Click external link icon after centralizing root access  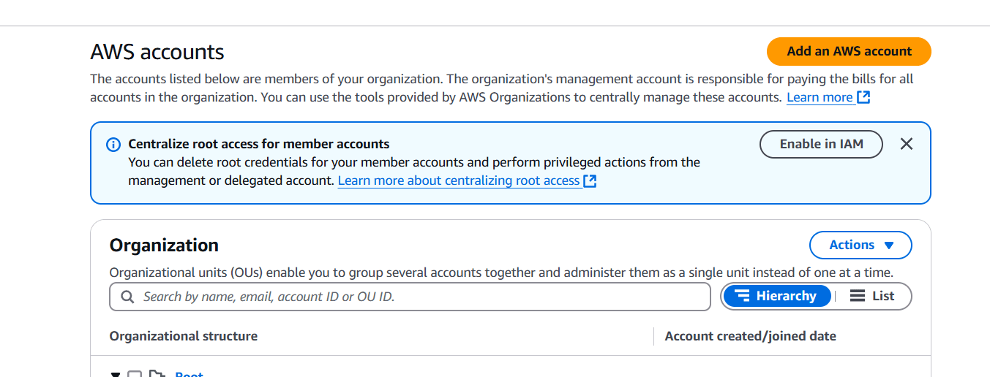pyautogui.click(x=590, y=180)
